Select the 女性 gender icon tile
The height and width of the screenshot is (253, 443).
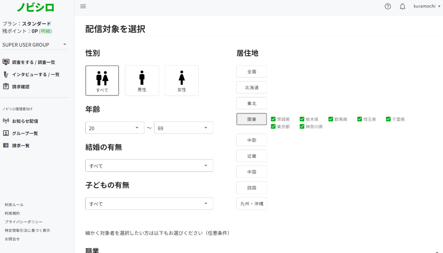coord(182,80)
